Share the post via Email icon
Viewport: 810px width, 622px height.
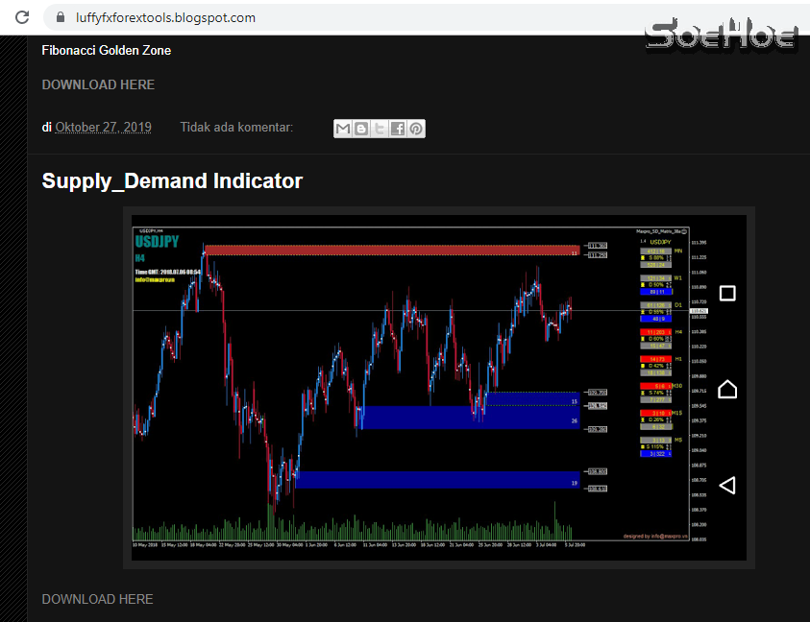[x=343, y=128]
